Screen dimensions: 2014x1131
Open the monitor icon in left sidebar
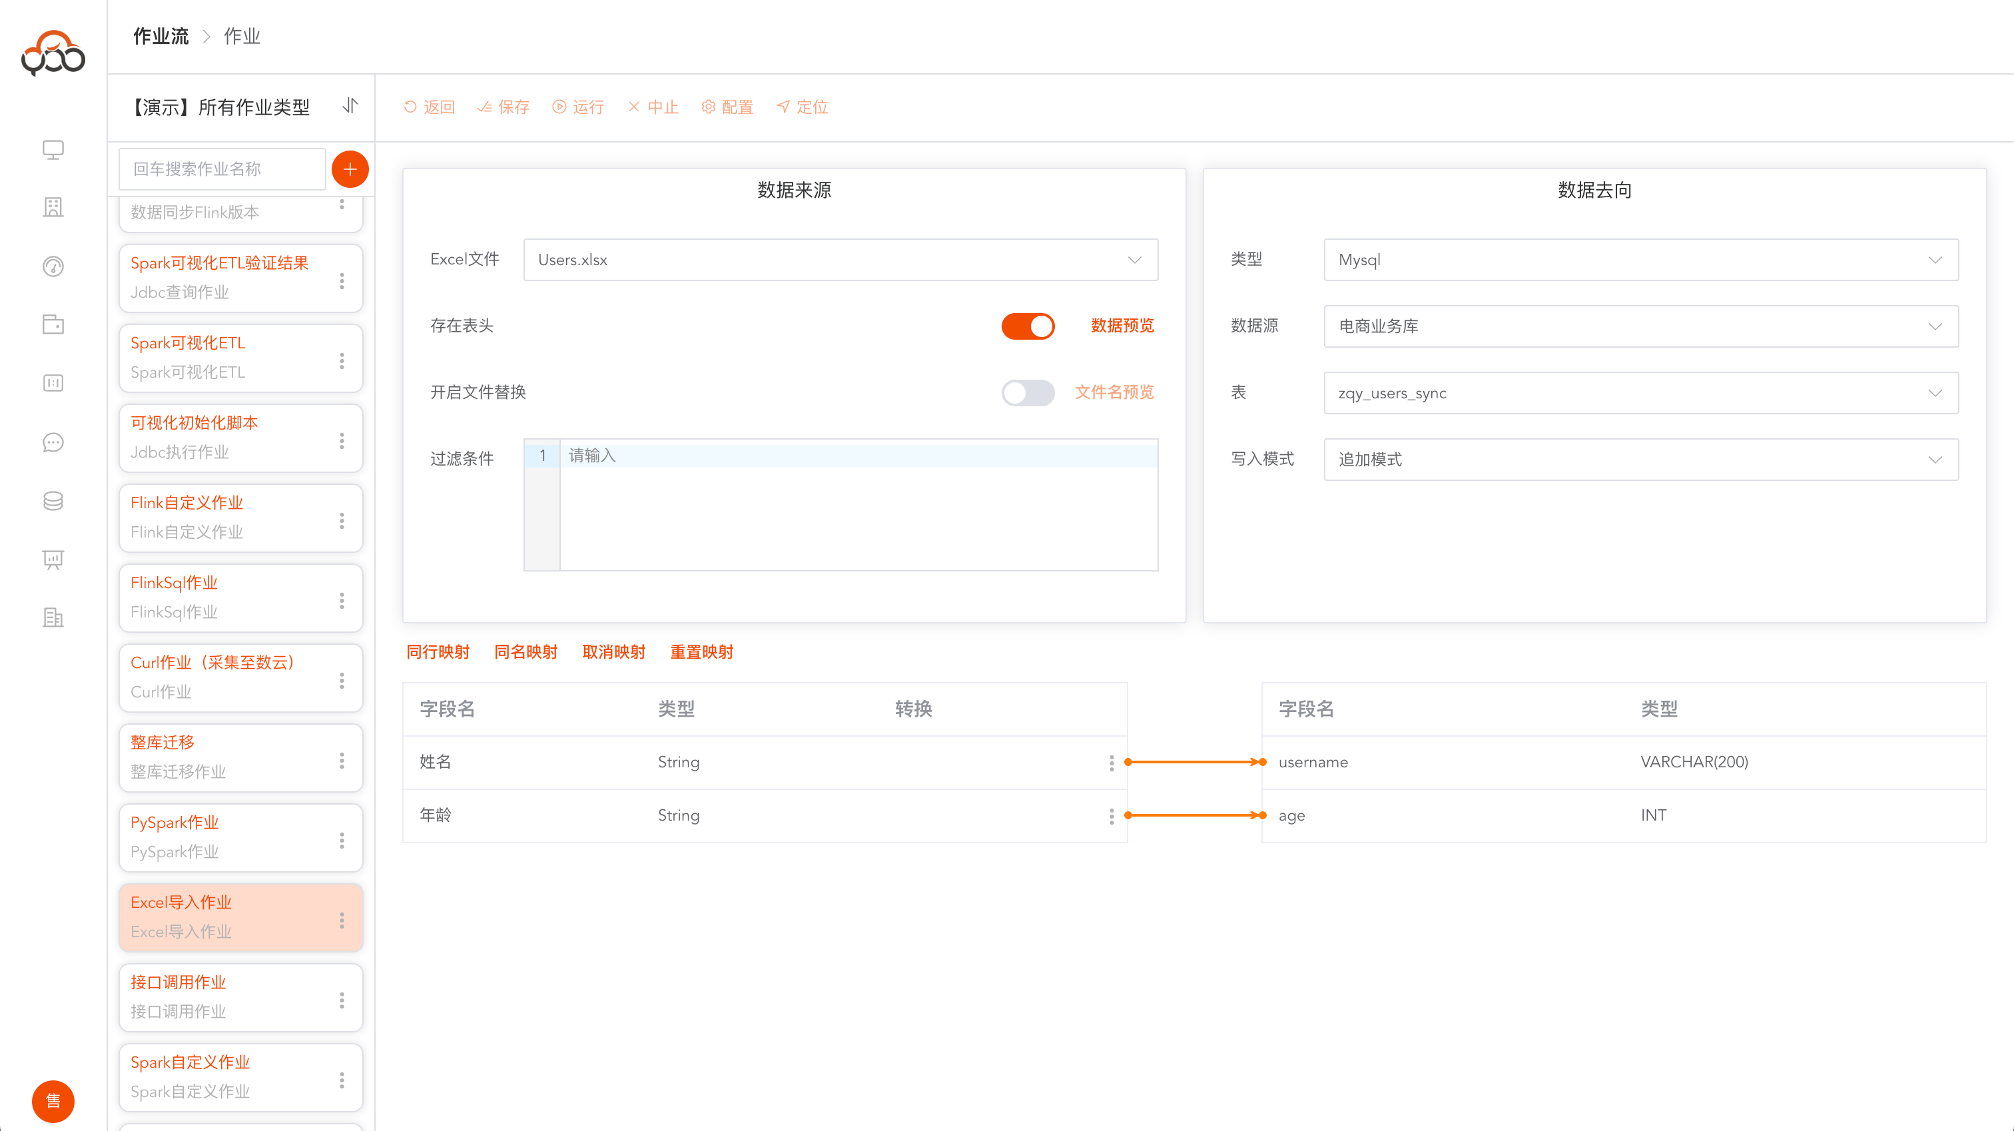[53, 149]
